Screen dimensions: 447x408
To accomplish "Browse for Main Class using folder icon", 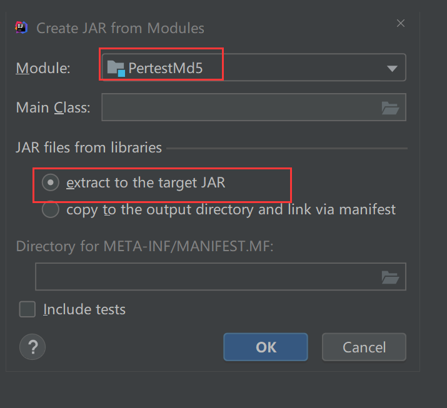I will pyautogui.click(x=390, y=107).
